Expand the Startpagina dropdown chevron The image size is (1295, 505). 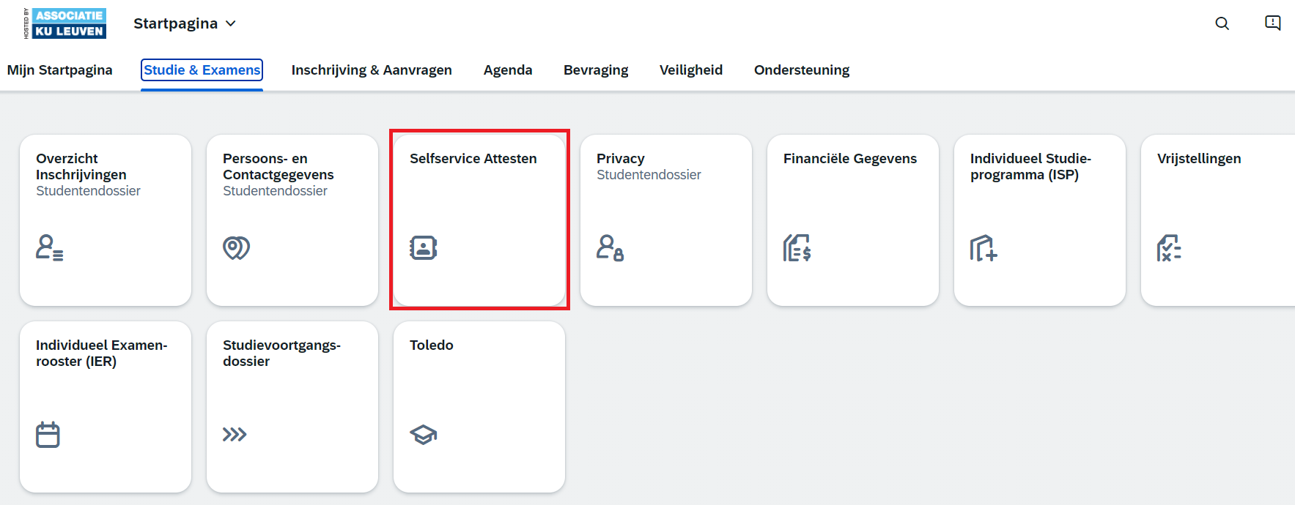click(x=231, y=23)
